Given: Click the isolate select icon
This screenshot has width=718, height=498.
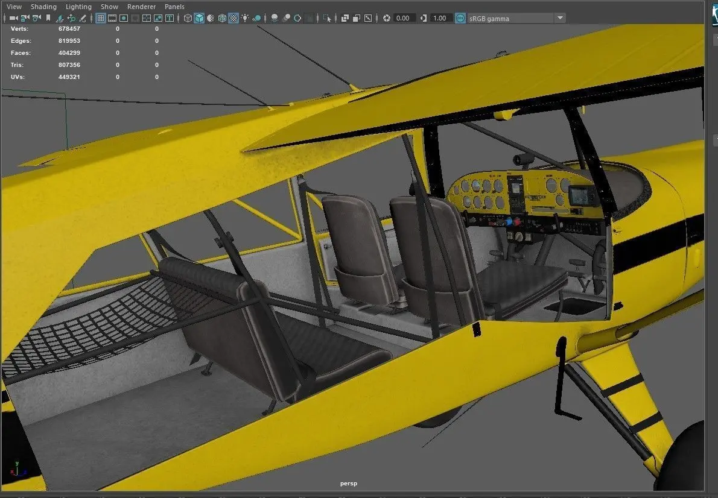Looking at the screenshot, I should pos(327,18).
